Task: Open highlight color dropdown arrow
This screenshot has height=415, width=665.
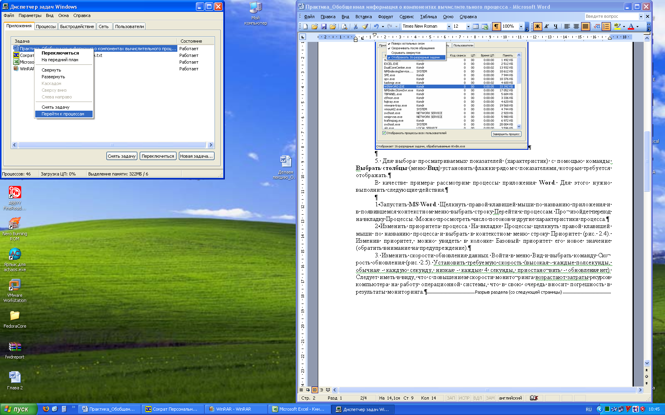Action: [624, 26]
